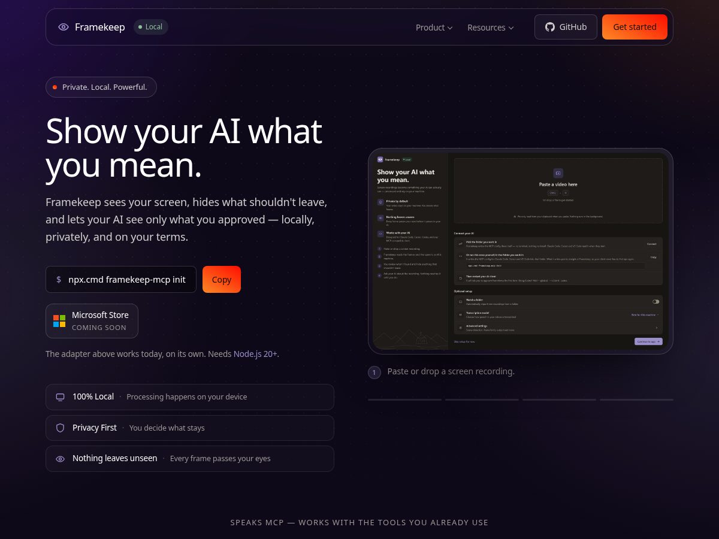Click the orange Get started button
Viewport: 719px width, 539px height.
click(635, 27)
